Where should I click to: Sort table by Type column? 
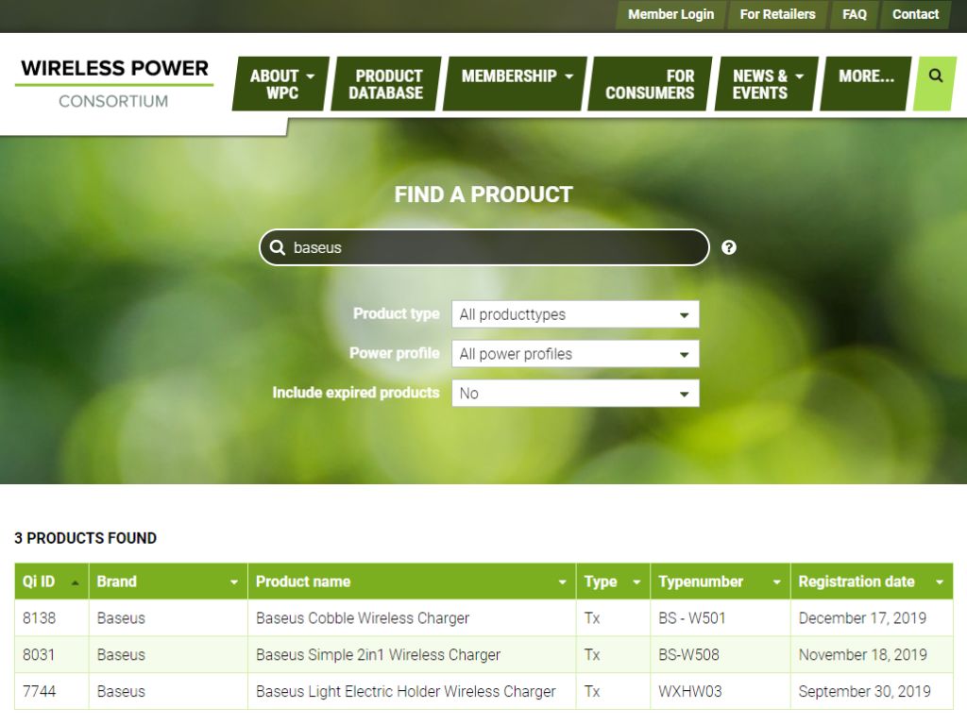pos(613,582)
